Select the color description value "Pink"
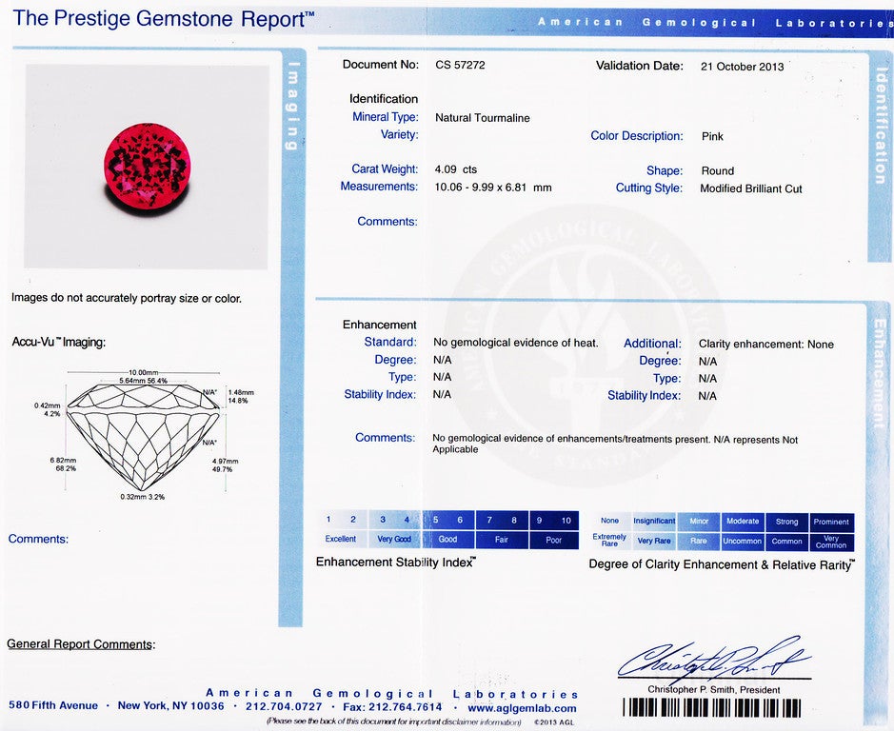The height and width of the screenshot is (731, 894). point(712,136)
